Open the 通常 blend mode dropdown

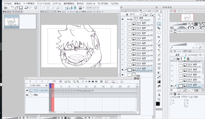coord(178,55)
